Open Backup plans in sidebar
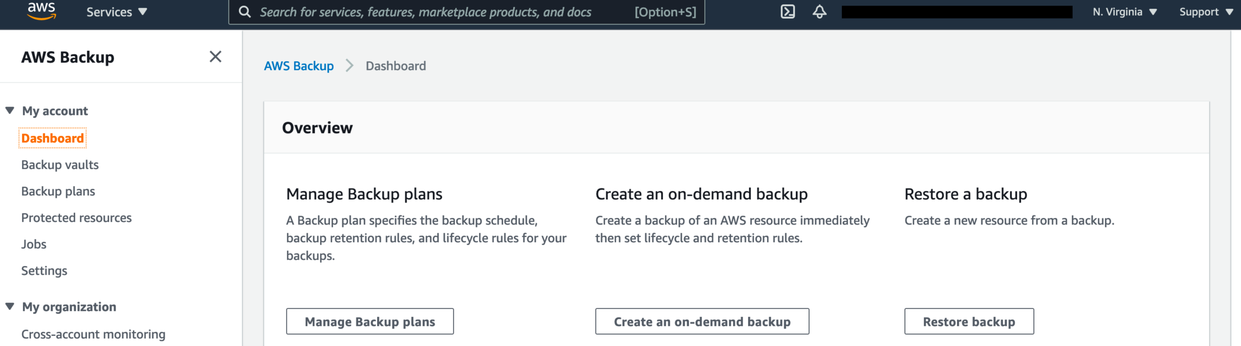 click(x=58, y=191)
